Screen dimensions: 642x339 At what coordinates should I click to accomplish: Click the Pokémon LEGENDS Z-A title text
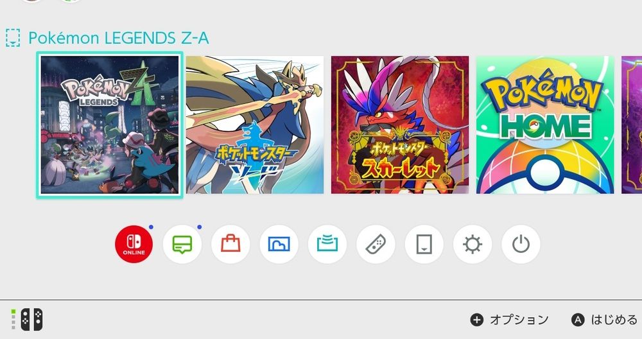[119, 38]
